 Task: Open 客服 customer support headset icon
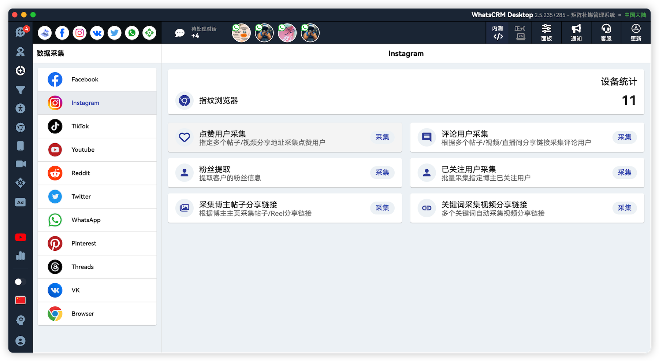click(x=606, y=33)
